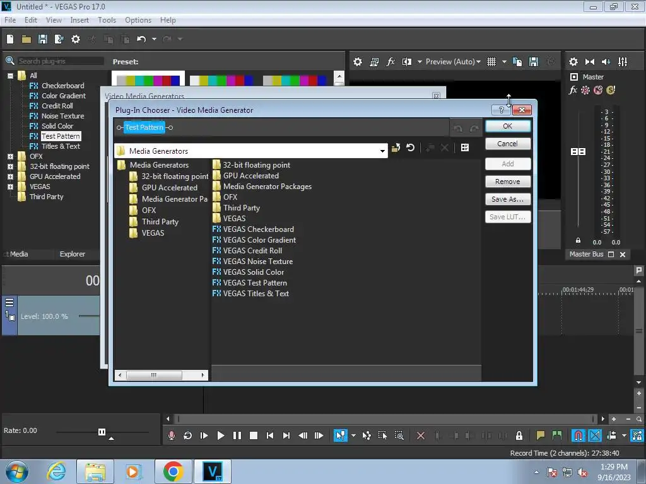Open the File menu

point(10,20)
